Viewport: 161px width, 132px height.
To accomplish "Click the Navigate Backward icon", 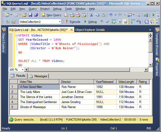I will click(130, 15).
